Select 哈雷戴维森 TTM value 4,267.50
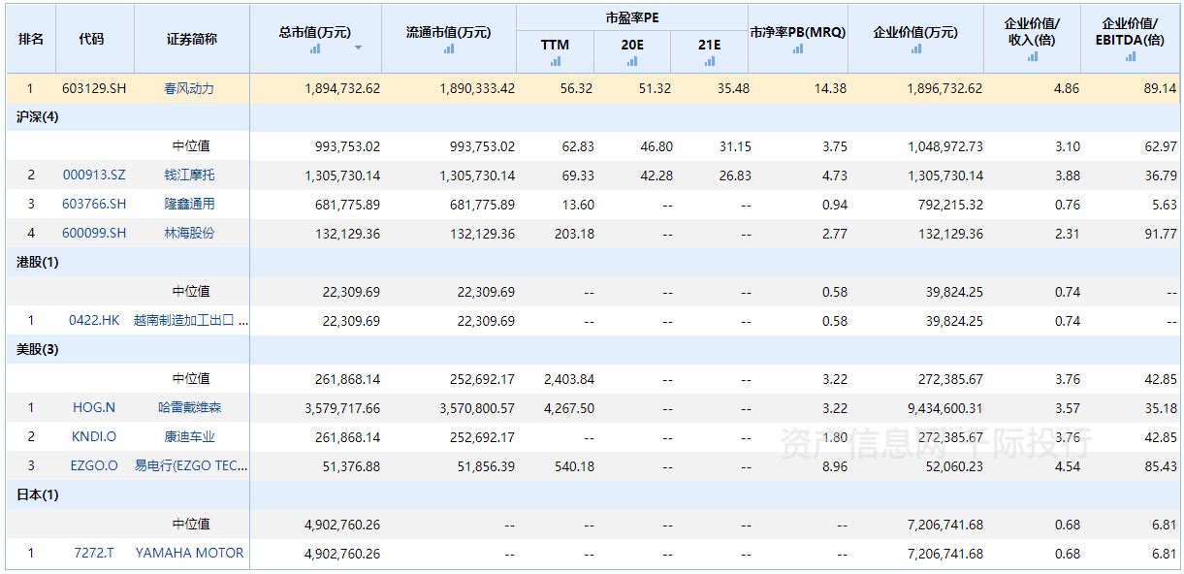Screen dimensions: 1184x574 [x=569, y=408]
